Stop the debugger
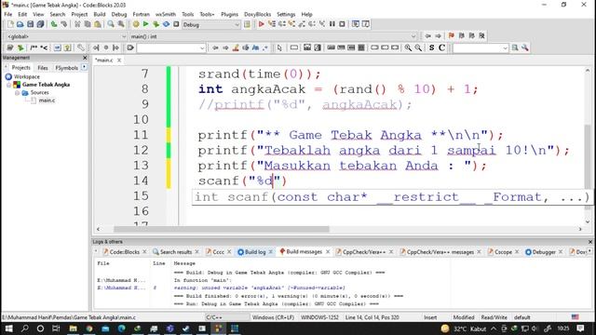The width and height of the screenshot is (596, 335). (342, 24)
